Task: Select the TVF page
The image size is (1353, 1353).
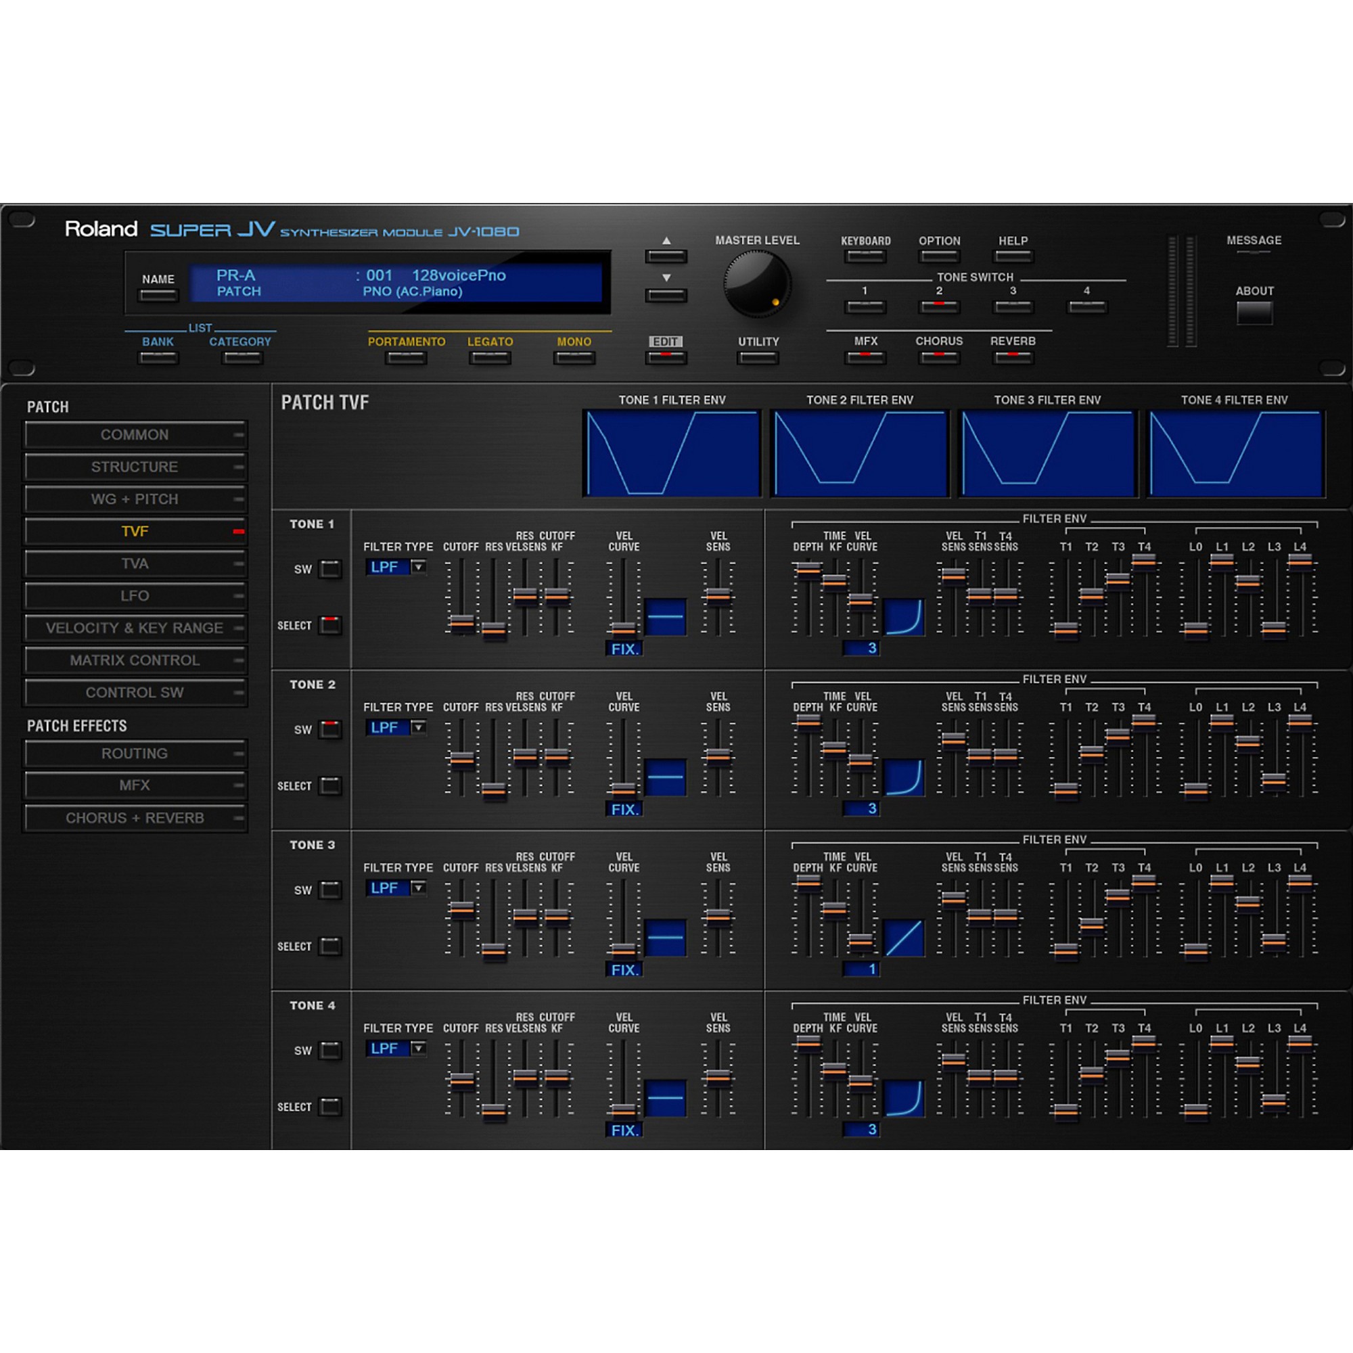Action: click(135, 532)
